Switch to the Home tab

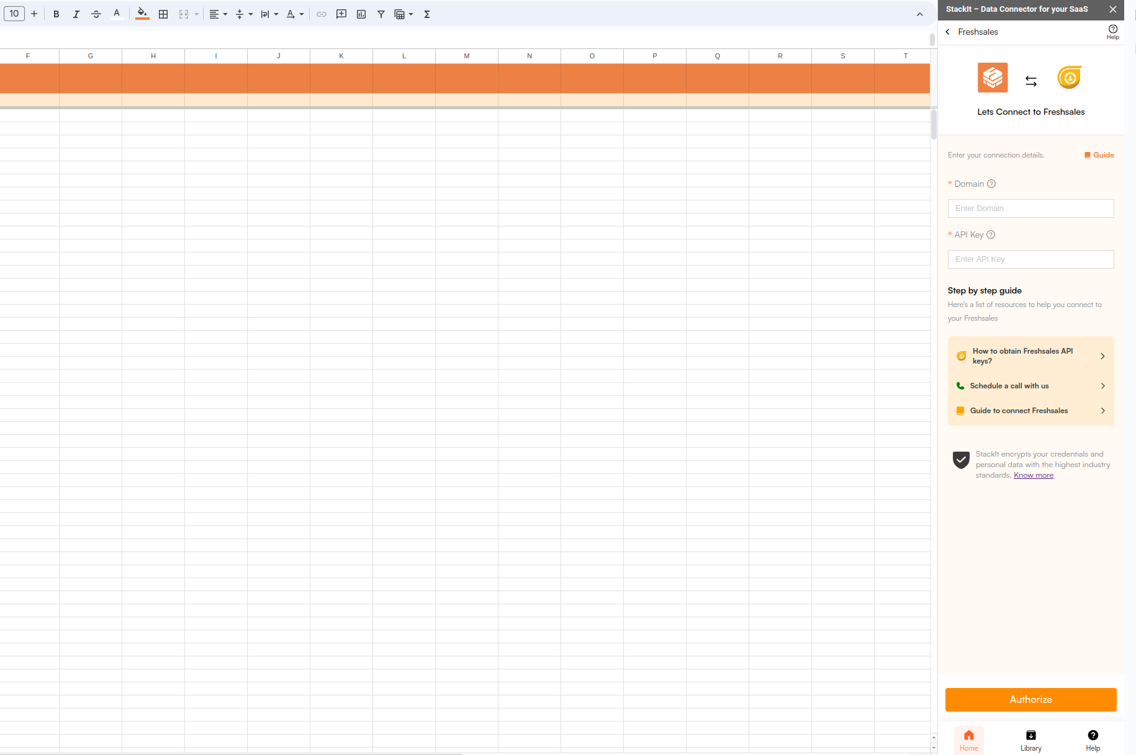tap(968, 740)
